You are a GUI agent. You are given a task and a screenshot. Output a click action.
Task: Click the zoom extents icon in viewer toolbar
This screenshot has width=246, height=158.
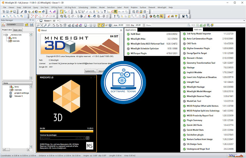click(42, 25)
